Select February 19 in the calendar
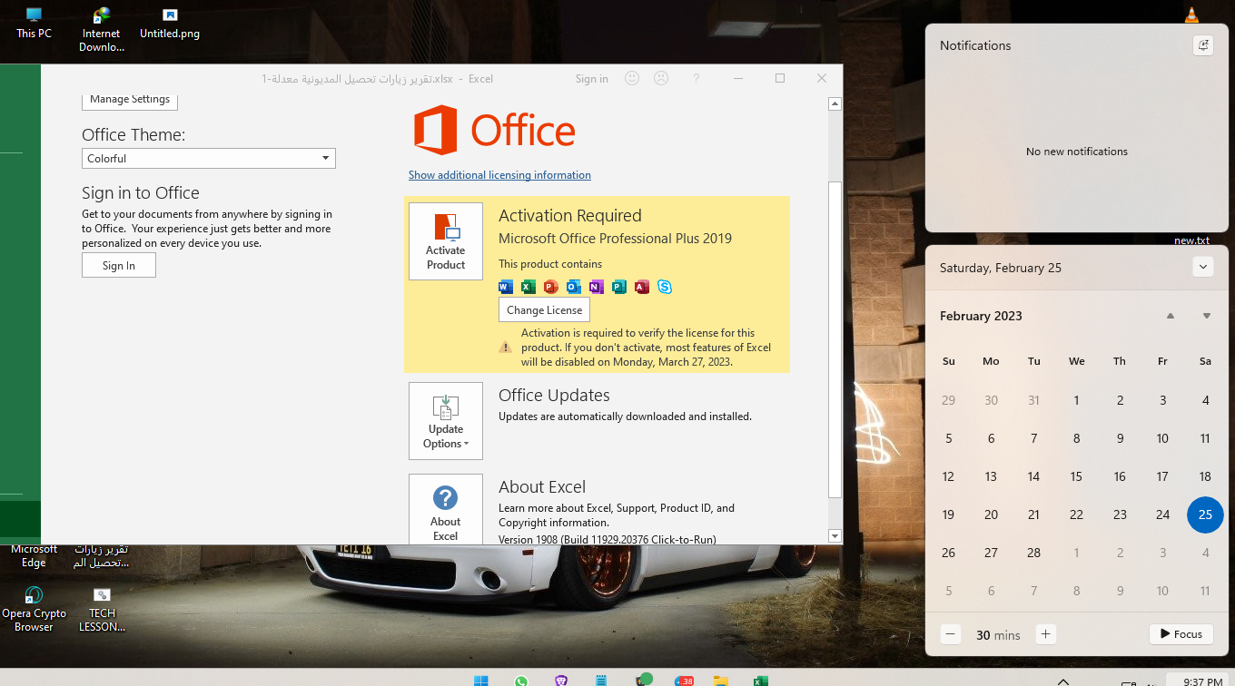The width and height of the screenshot is (1235, 686). click(x=948, y=514)
